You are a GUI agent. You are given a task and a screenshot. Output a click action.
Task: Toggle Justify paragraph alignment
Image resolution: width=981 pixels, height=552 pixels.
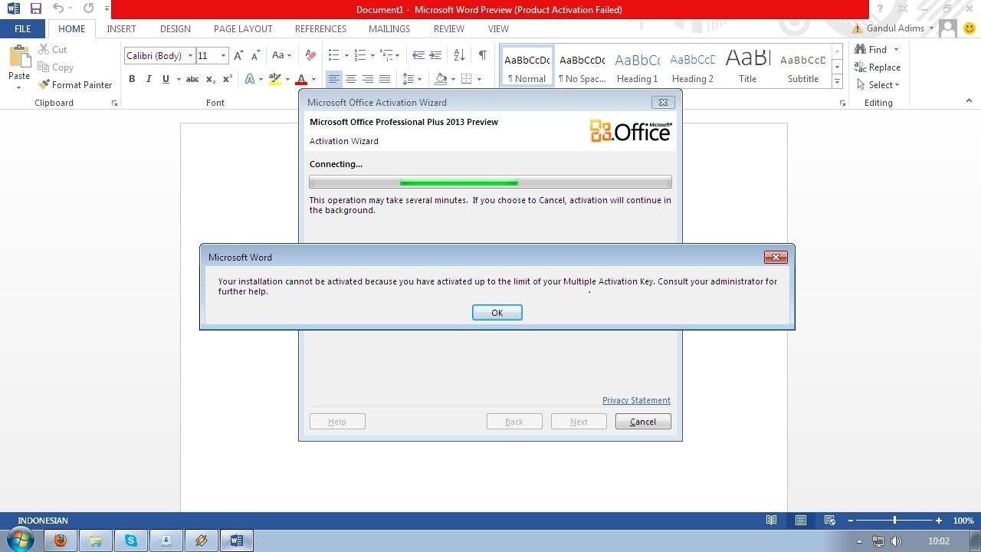385,79
